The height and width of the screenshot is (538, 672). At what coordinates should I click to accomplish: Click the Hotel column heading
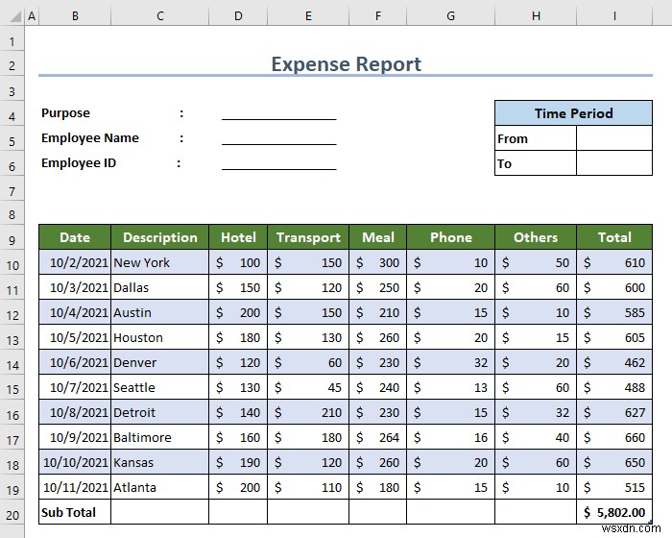tap(238, 237)
